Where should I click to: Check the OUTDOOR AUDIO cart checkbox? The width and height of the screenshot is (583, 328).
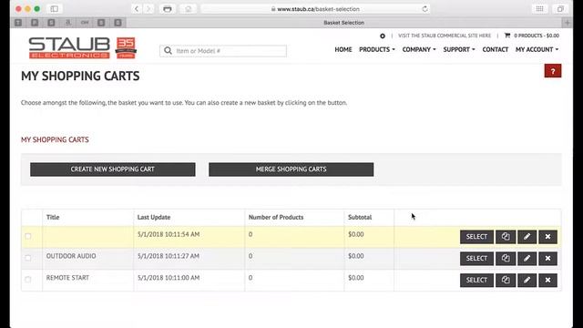tap(28, 258)
